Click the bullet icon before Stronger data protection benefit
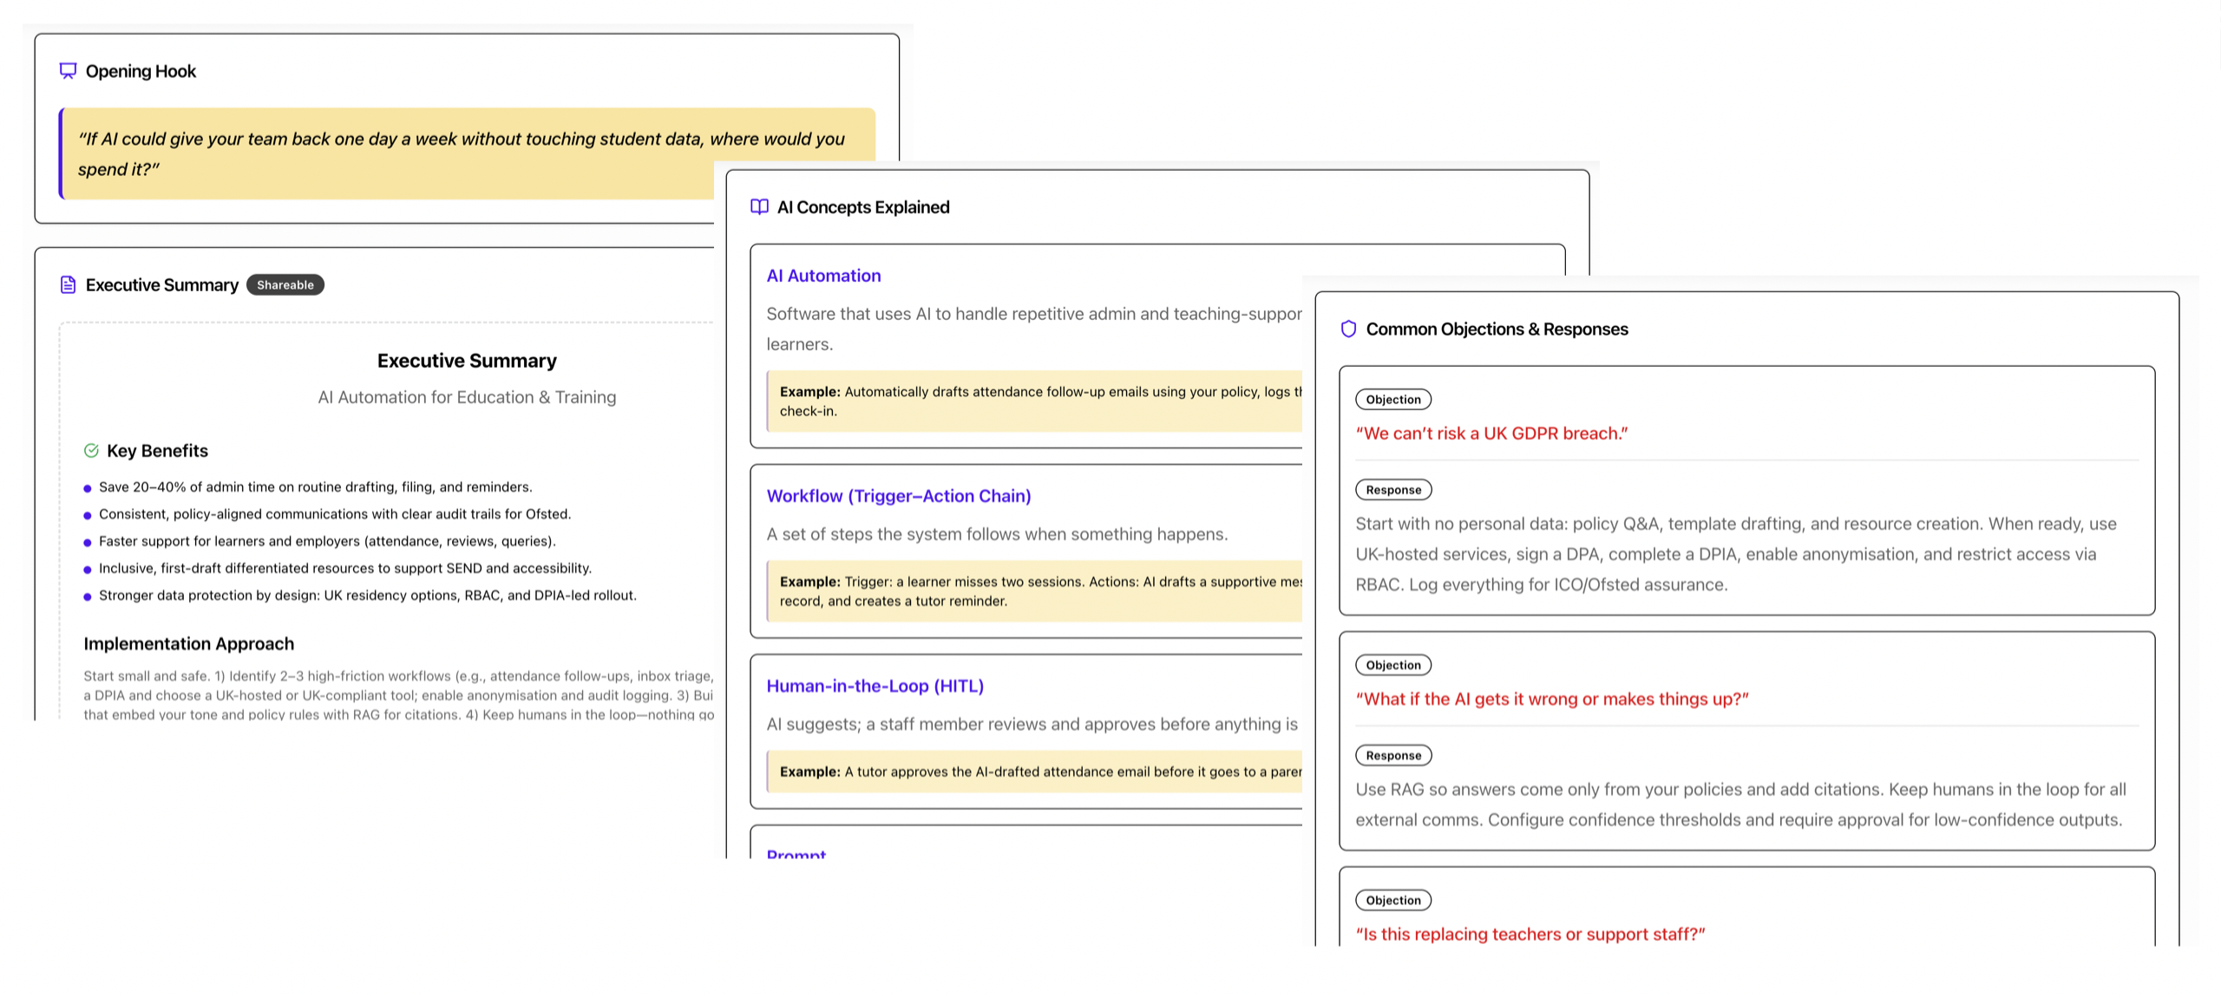 coord(87,596)
